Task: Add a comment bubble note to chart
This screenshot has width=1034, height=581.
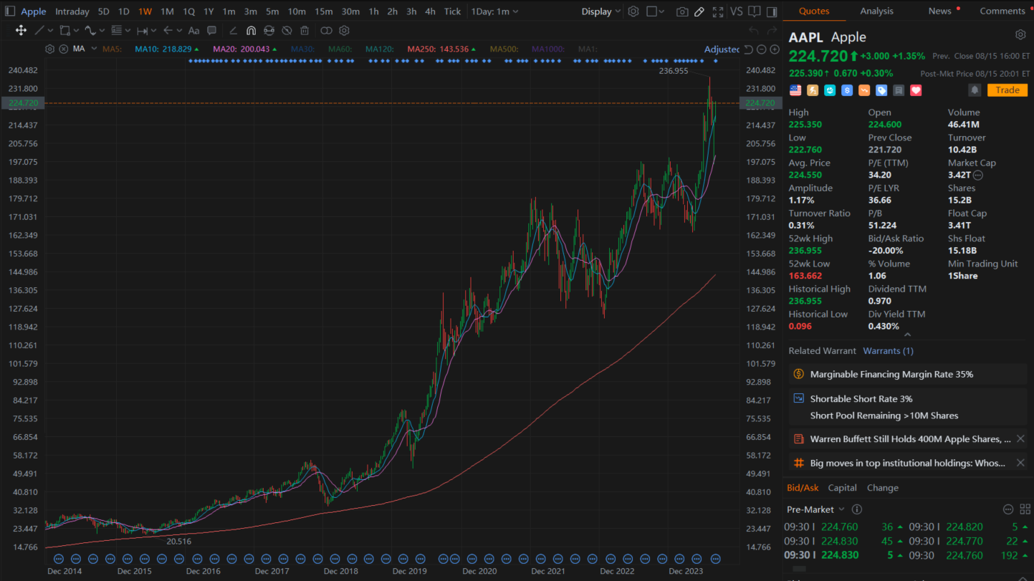Action: click(x=211, y=31)
